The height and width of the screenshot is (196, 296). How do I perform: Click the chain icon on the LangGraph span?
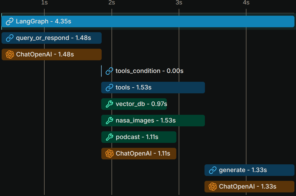(x=10, y=21)
